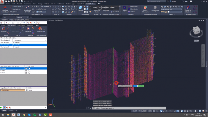Toggle Hide/Show Point Cloud tool

coord(5,9)
